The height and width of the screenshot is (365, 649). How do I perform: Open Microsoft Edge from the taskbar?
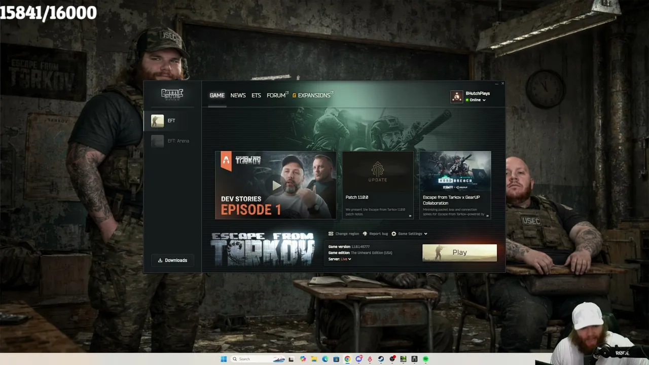pos(325,359)
